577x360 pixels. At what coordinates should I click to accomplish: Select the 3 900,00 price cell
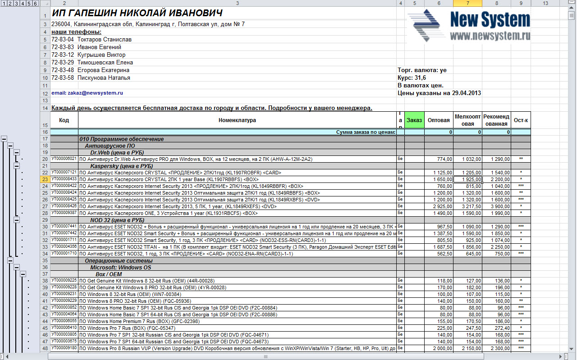click(496, 206)
